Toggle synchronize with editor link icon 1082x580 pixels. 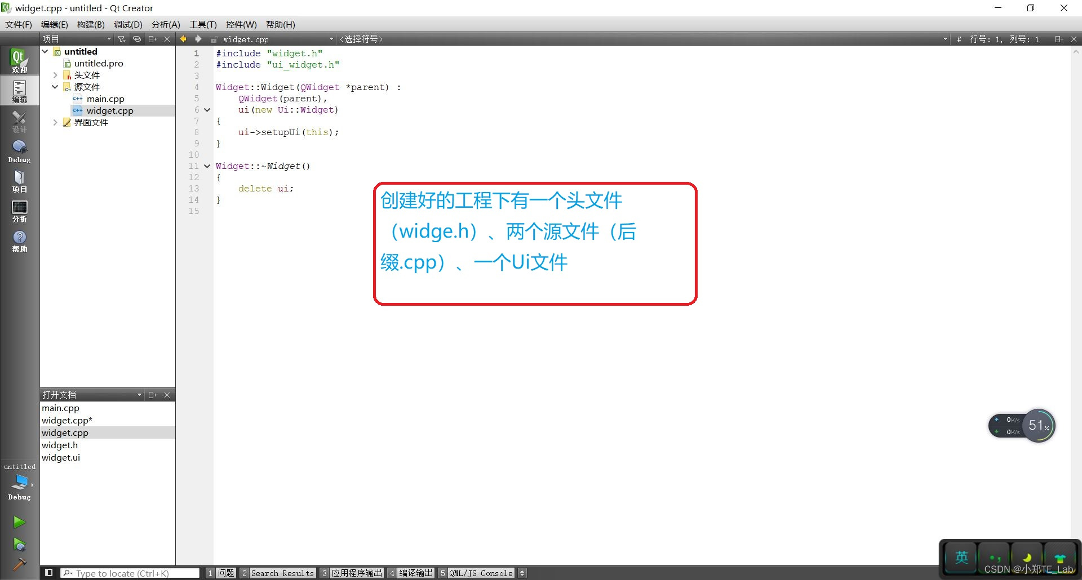pyautogui.click(x=137, y=39)
